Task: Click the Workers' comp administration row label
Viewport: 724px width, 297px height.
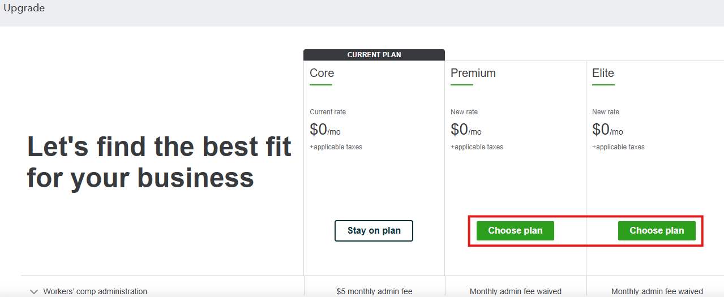Action: pyautogui.click(x=95, y=291)
